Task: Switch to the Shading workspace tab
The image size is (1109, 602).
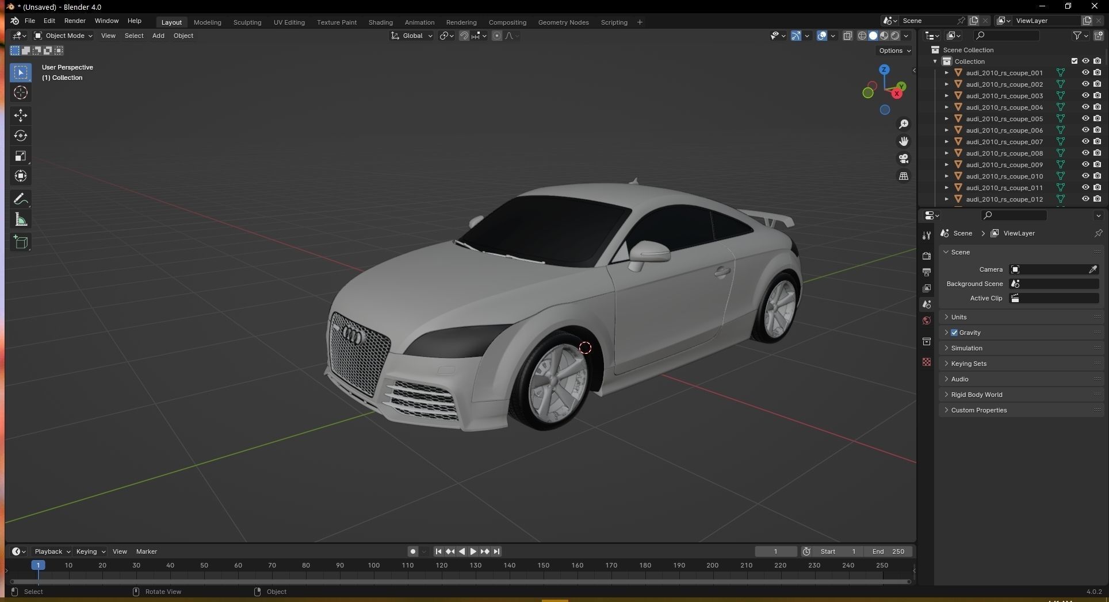Action: tap(380, 22)
